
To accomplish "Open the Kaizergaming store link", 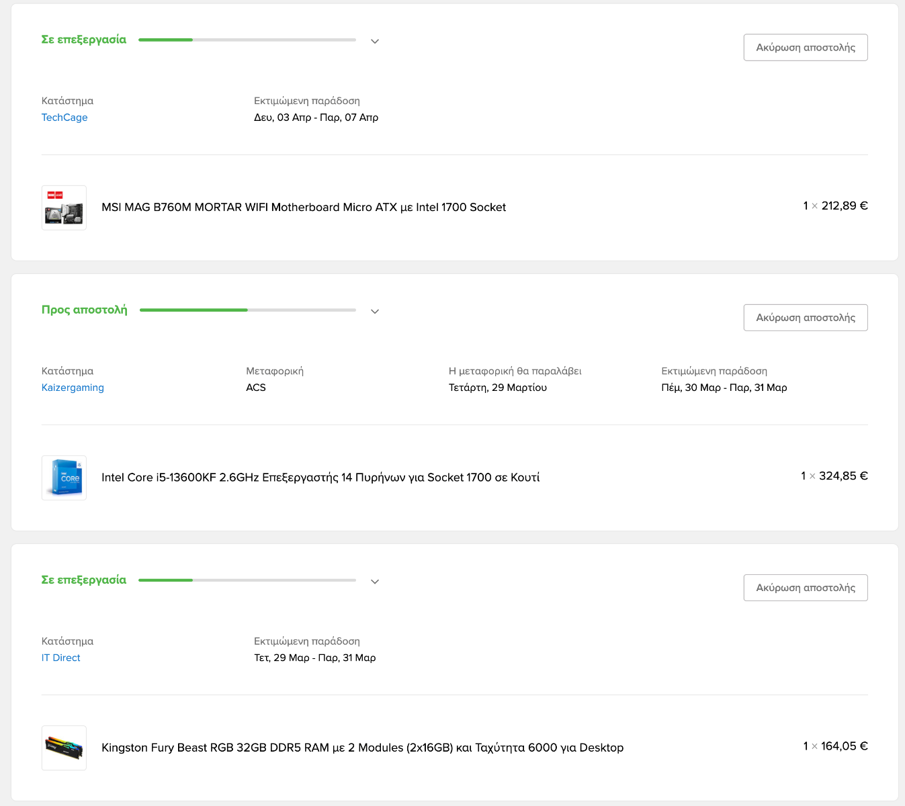I will click(73, 388).
